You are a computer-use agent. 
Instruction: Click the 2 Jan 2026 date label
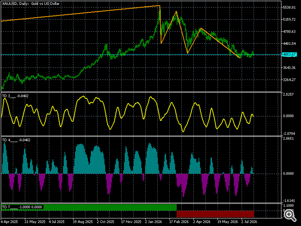click(153, 222)
